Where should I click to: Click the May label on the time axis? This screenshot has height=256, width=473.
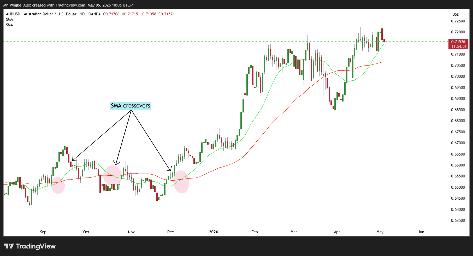coord(380,232)
